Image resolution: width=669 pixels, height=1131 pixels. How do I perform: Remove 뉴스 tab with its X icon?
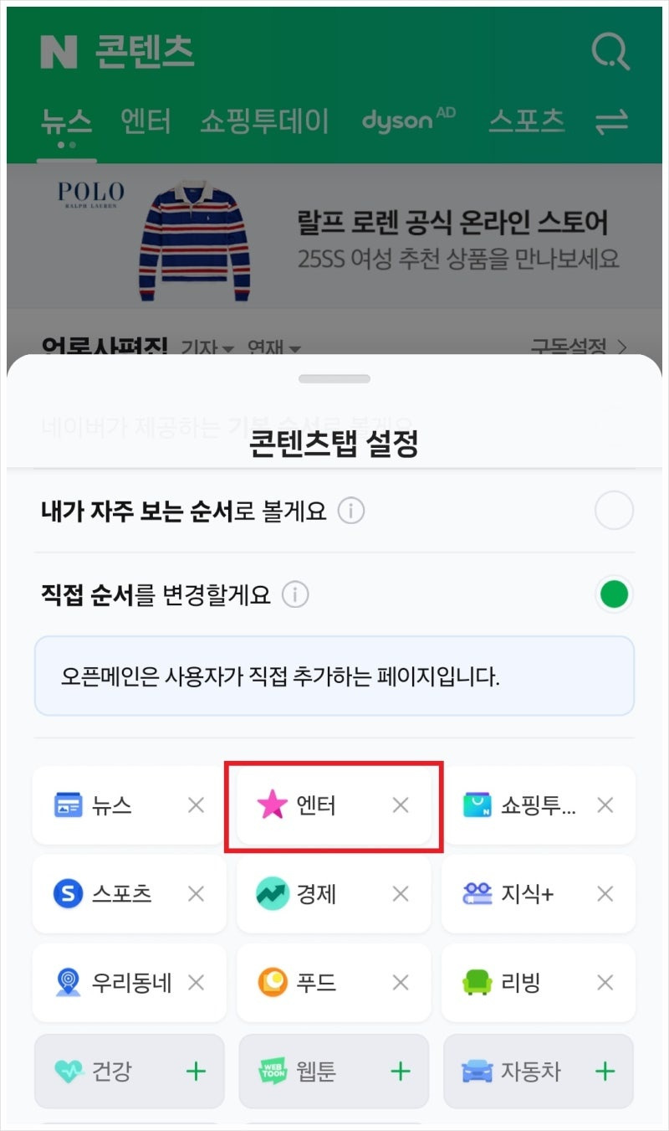pos(196,805)
